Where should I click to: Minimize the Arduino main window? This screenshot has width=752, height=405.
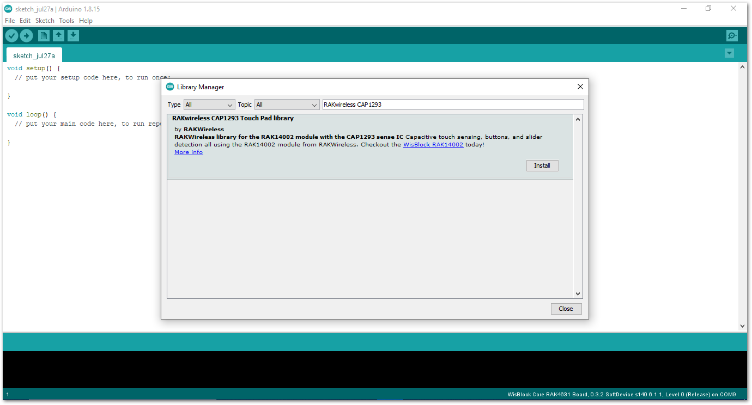click(x=683, y=8)
